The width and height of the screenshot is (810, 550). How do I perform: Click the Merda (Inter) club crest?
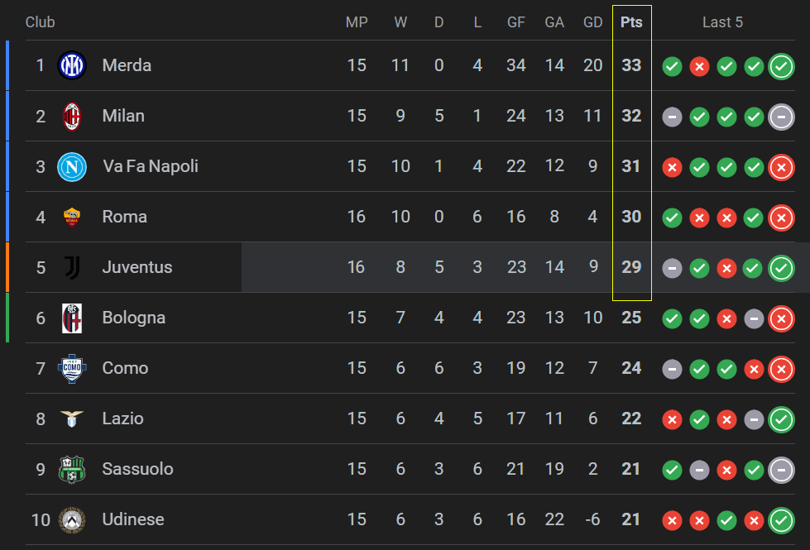[x=71, y=65]
